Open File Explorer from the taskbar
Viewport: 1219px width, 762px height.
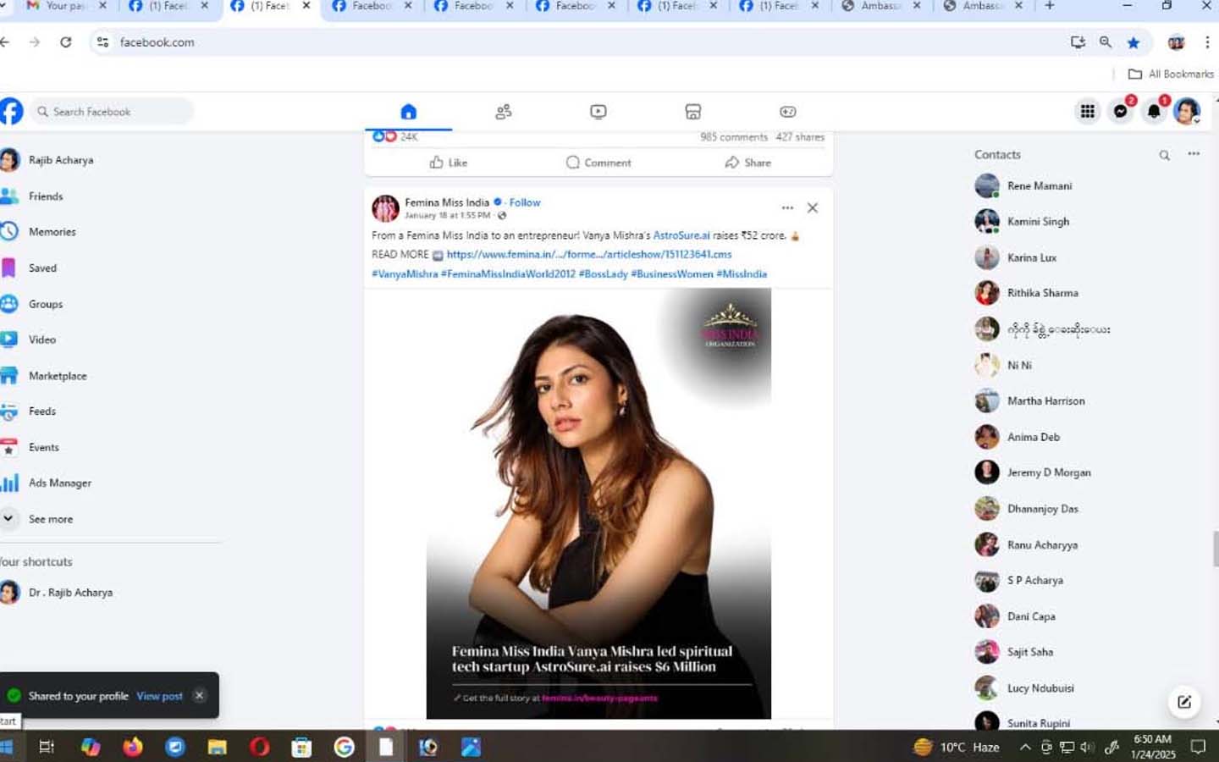pyautogui.click(x=217, y=747)
